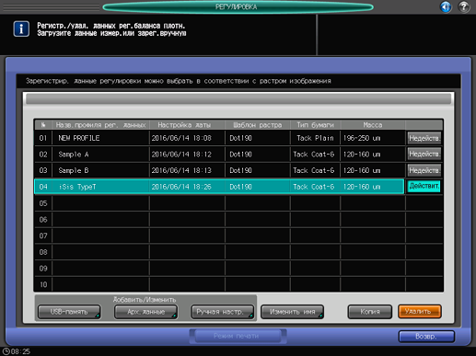Toggle Недейств. status for Sample A row
The width and height of the screenshot is (476, 356).
424,155
